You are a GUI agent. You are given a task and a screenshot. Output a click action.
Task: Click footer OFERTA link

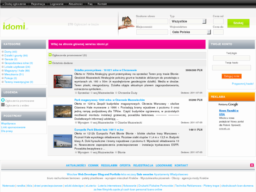point(125,165)
